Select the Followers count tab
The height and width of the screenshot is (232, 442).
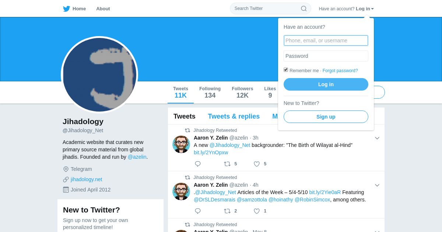tap(242, 92)
